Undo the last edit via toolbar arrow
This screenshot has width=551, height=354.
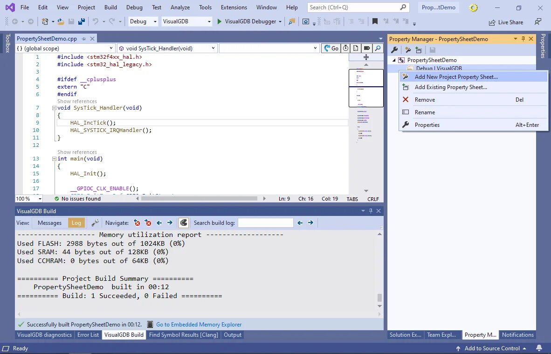[x=95, y=21]
